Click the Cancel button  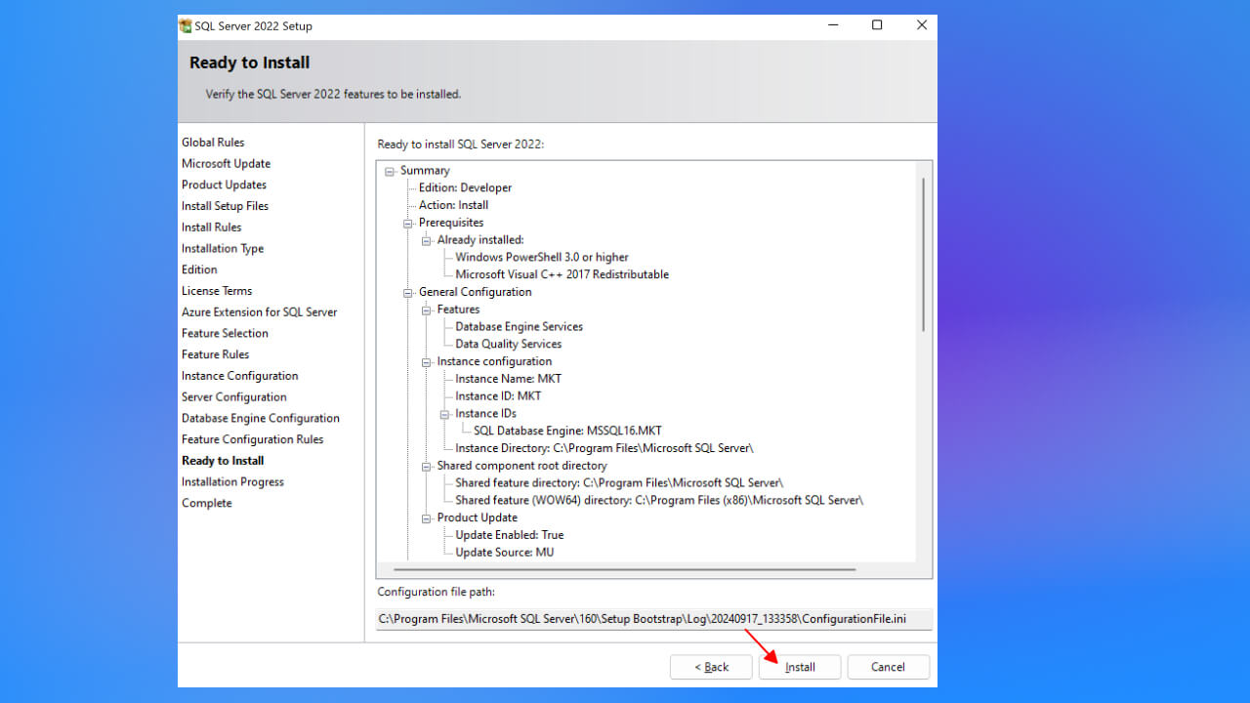click(x=888, y=667)
